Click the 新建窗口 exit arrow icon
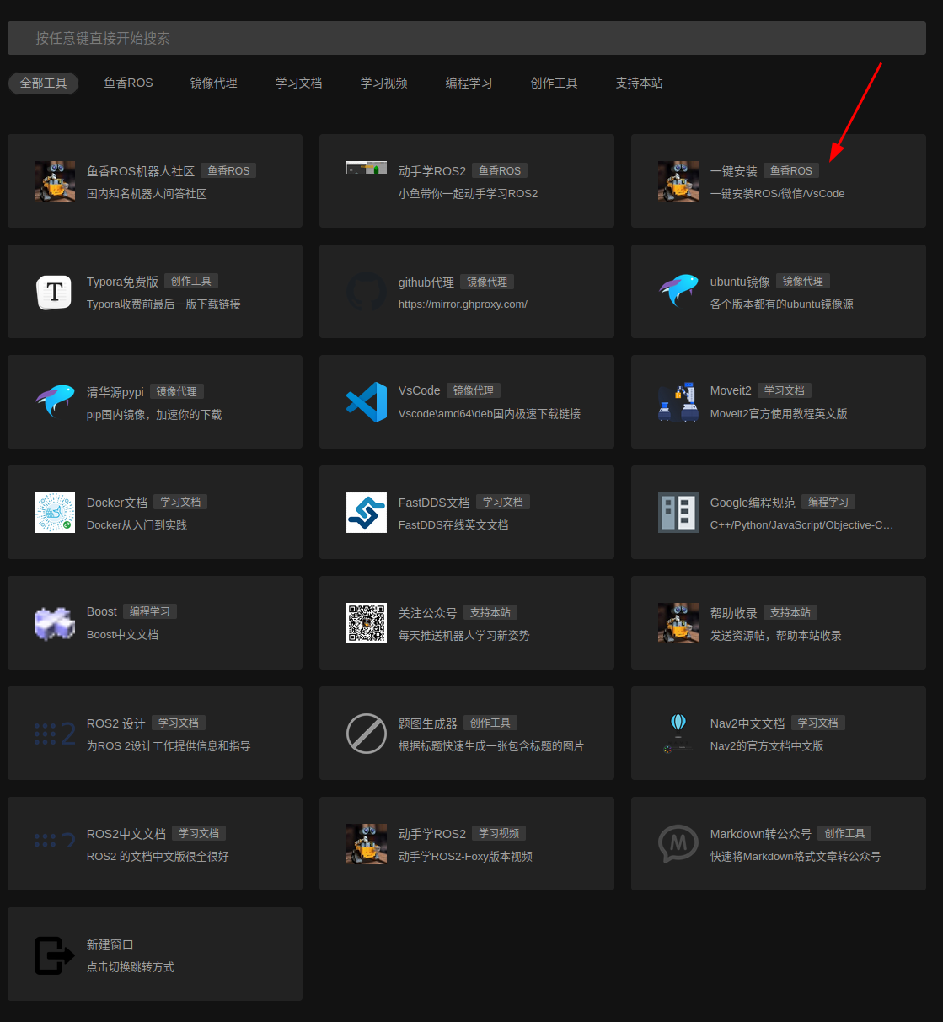This screenshot has height=1022, width=943. tap(55, 955)
